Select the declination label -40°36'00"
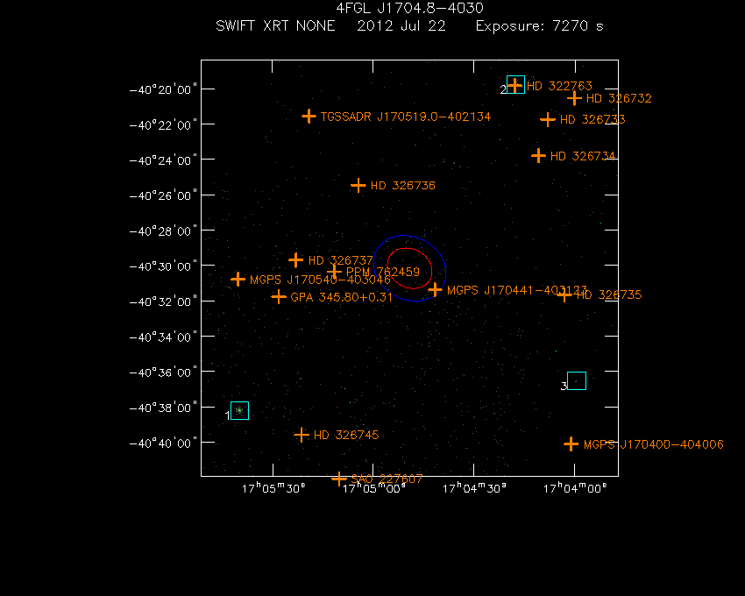This screenshot has width=745, height=596. pos(163,372)
